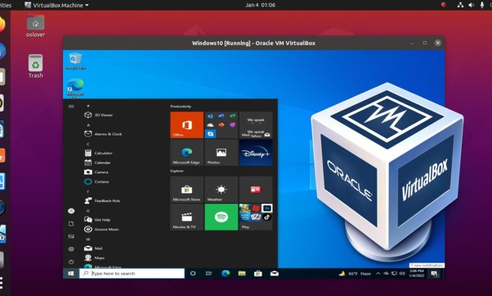Viewport: 492px width, 296px height.
Task: Open the Office tile
Action: click(x=187, y=125)
